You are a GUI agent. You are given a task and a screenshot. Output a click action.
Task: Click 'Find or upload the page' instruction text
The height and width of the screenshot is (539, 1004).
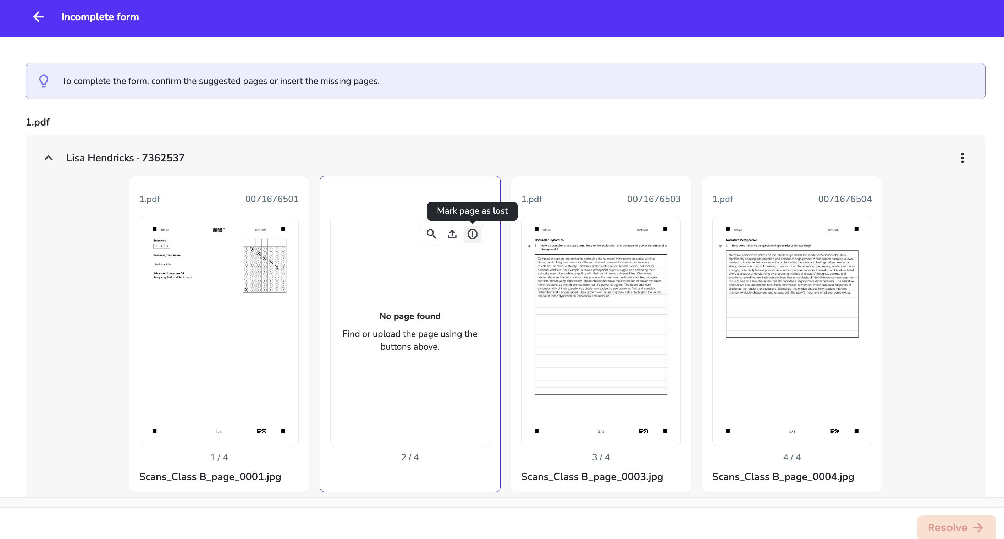tap(410, 340)
